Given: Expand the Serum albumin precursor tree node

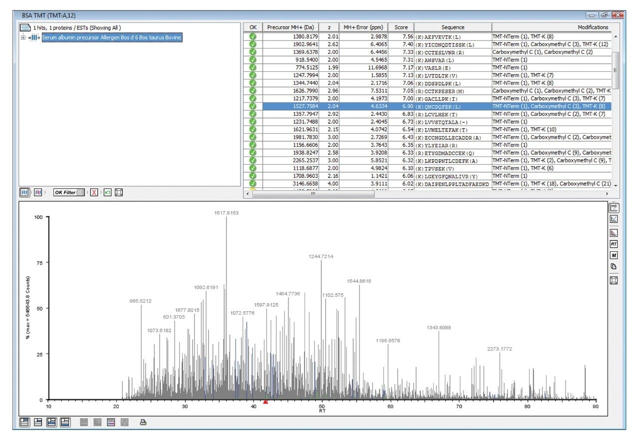Looking at the screenshot, I should [23, 37].
